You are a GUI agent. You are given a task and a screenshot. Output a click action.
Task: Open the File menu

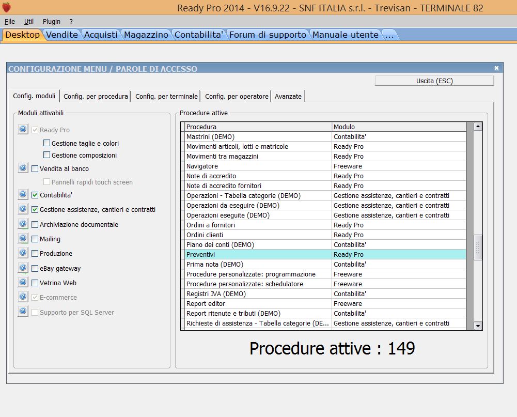[x=10, y=21]
